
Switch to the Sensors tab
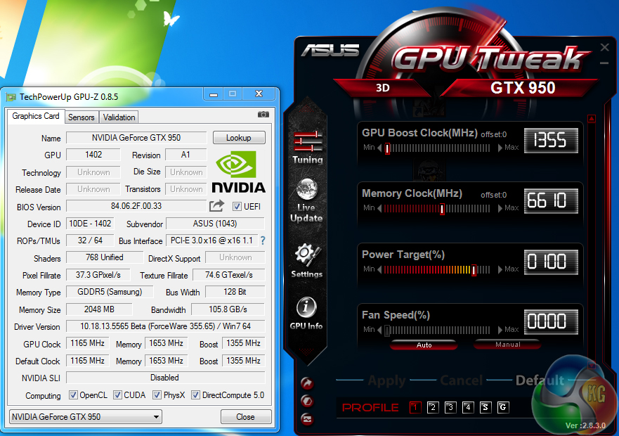click(82, 117)
